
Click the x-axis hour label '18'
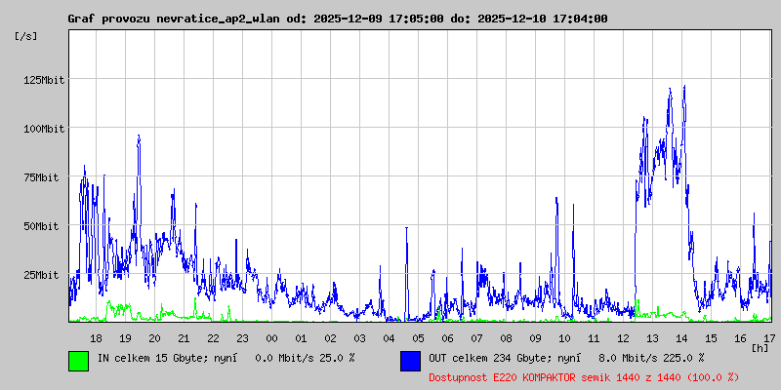96,338
